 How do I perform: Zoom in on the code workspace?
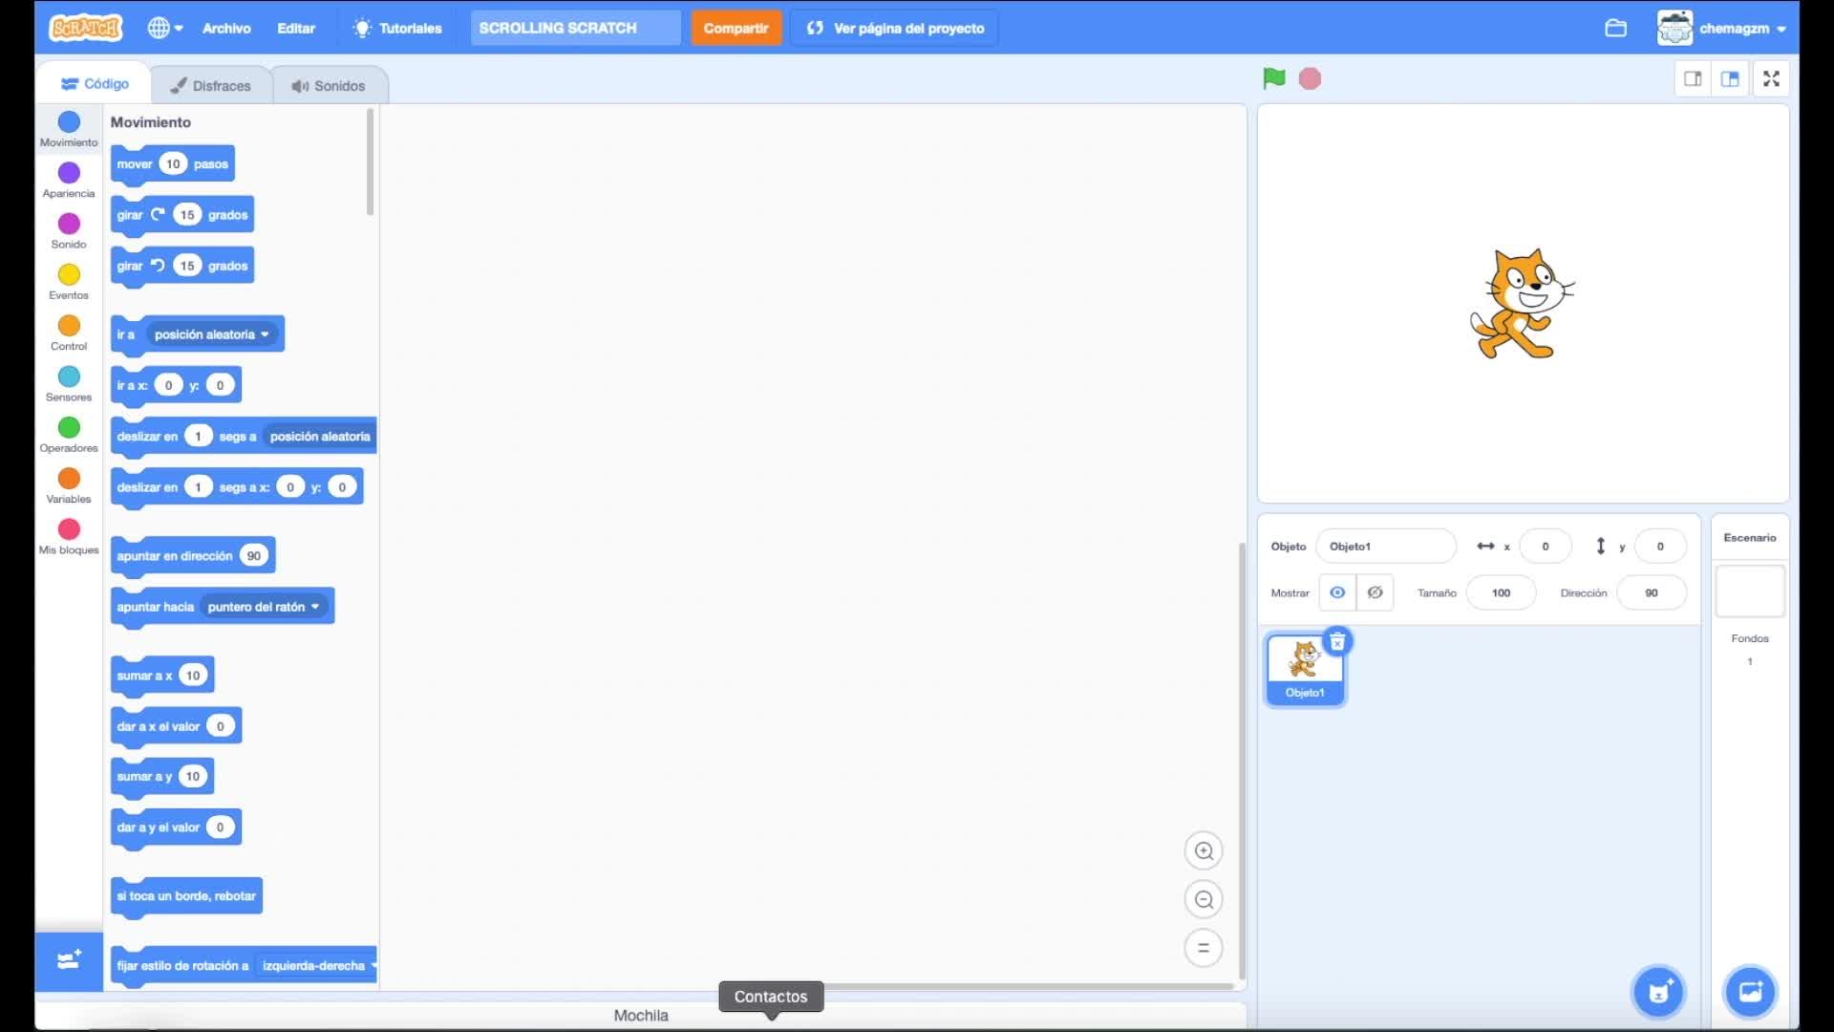coord(1204,850)
